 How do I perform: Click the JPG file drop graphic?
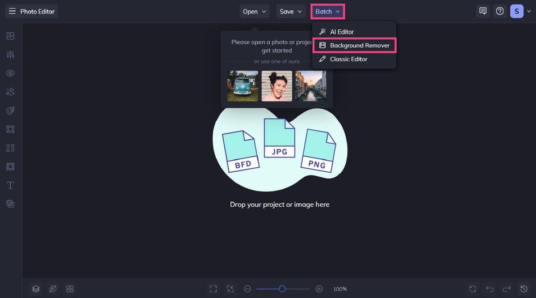click(x=279, y=138)
